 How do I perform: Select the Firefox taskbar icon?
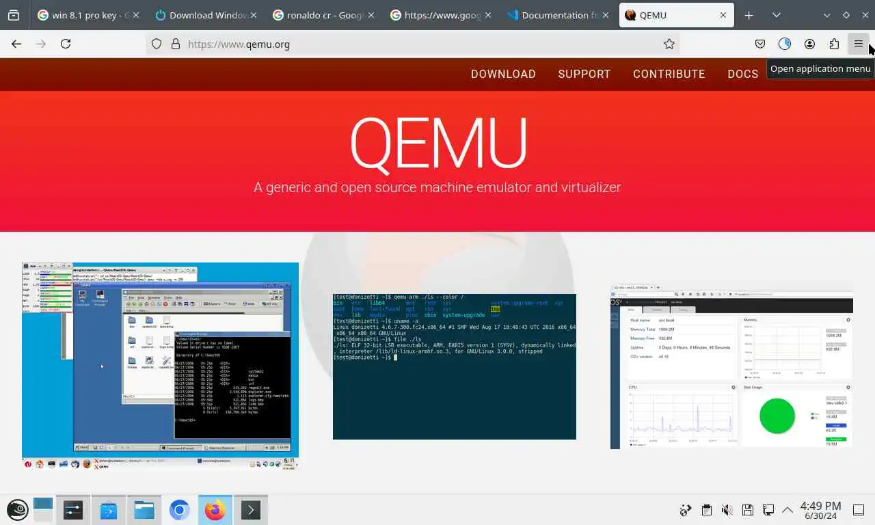215,509
